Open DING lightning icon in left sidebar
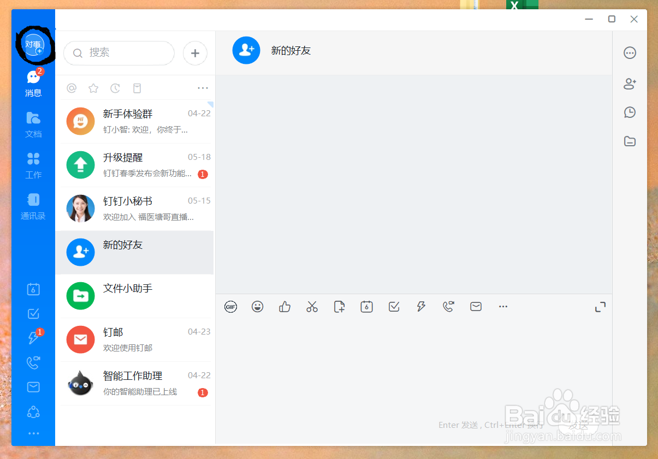 33,338
